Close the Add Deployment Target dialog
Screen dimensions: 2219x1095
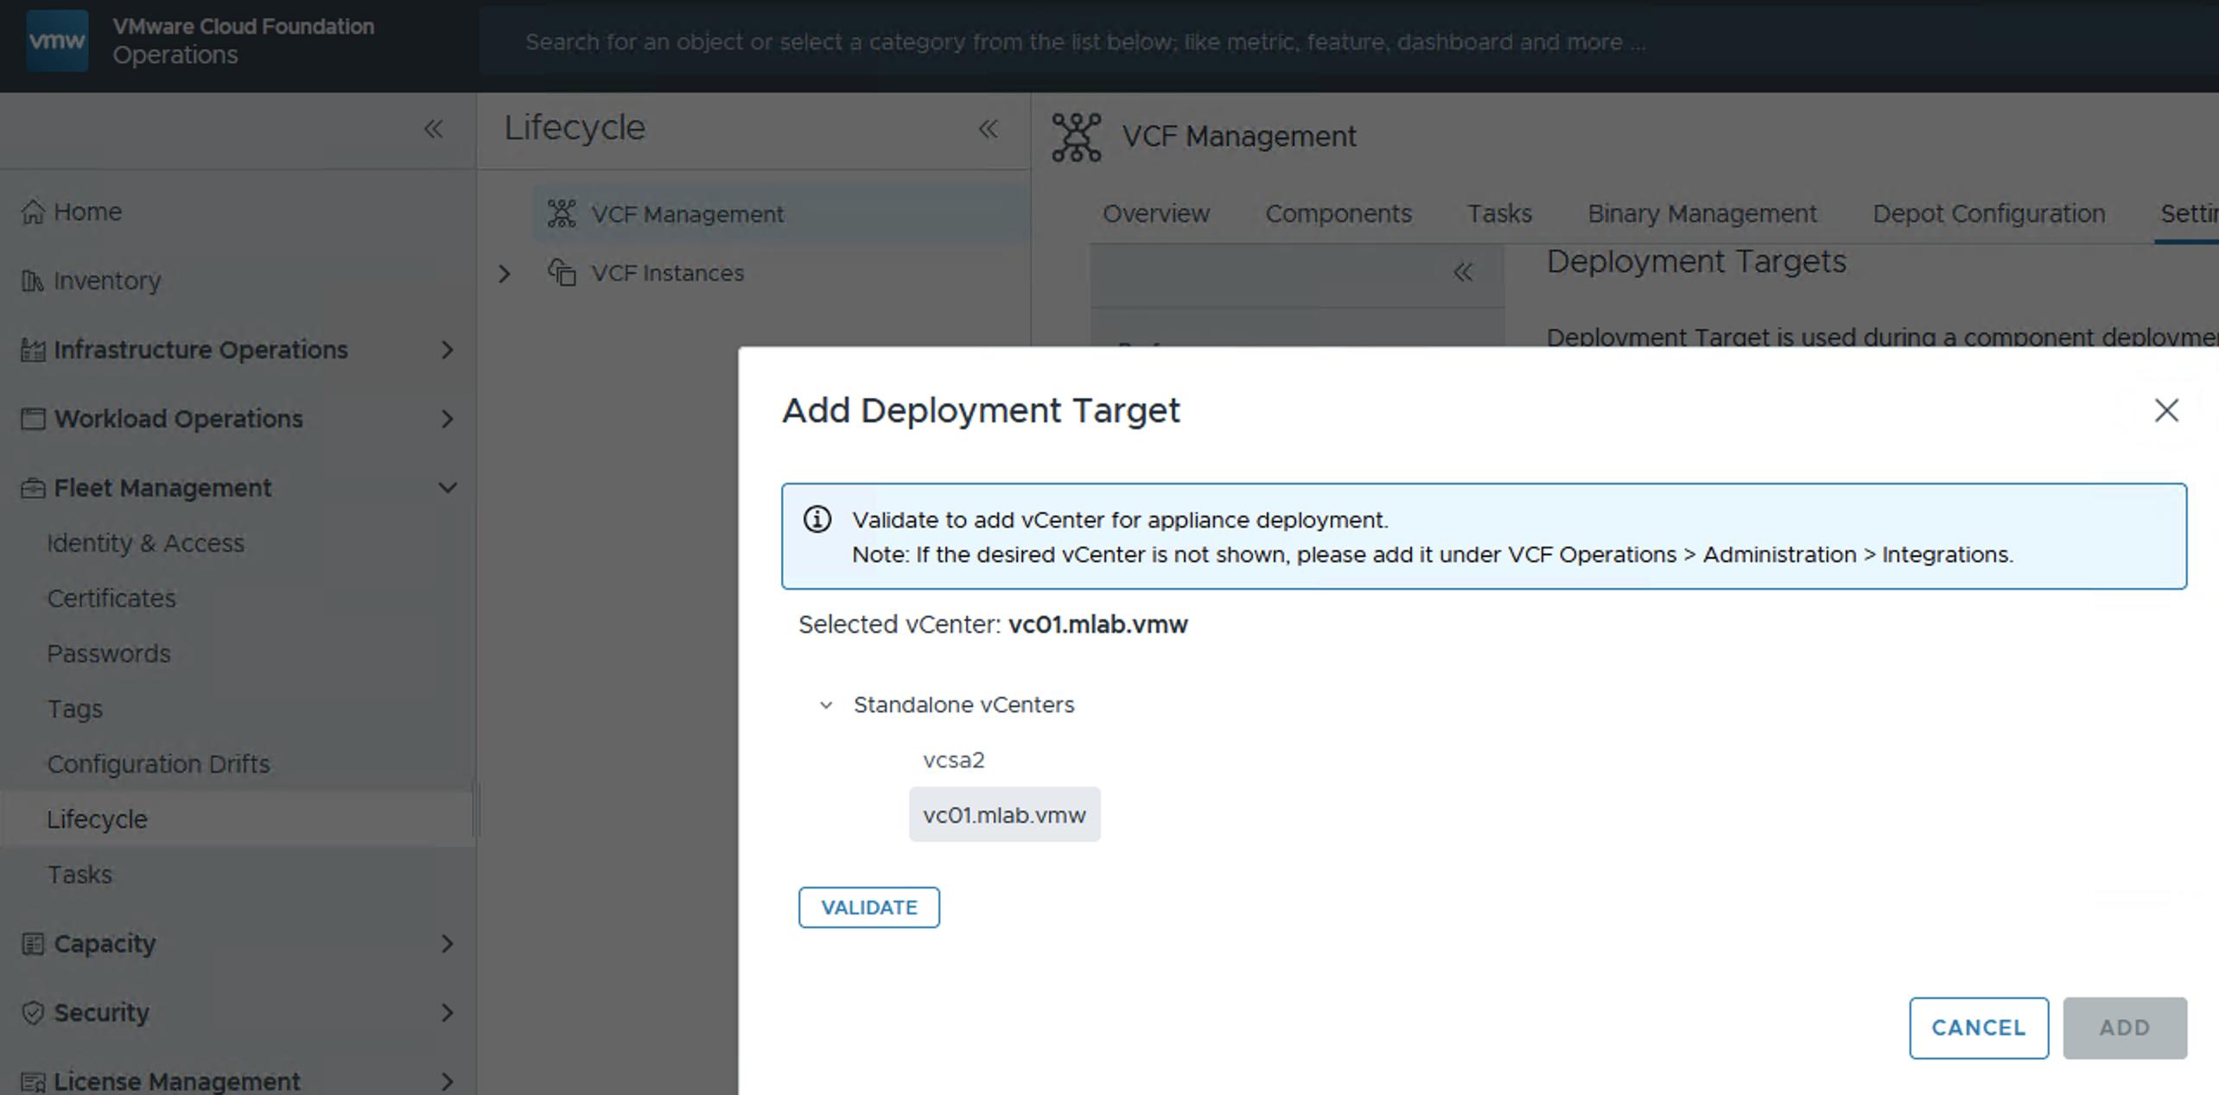[x=2165, y=410]
